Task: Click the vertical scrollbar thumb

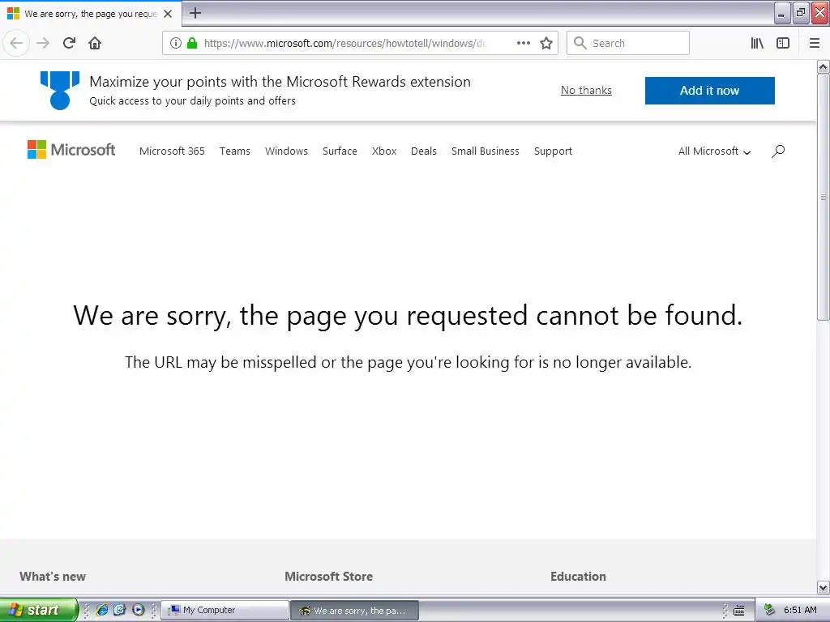Action: 823,197
